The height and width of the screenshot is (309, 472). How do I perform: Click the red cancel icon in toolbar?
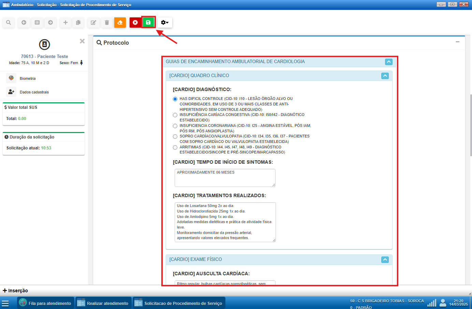pyautogui.click(x=135, y=23)
